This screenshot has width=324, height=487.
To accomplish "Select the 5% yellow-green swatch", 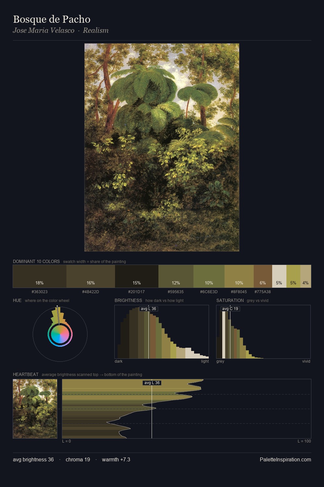I will (293, 276).
